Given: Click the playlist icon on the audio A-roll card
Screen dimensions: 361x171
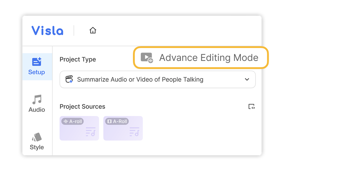Looking at the screenshot, I should point(91,132).
